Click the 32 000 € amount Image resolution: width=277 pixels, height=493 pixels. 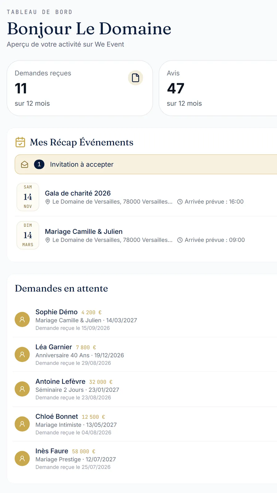pyautogui.click(x=101, y=382)
